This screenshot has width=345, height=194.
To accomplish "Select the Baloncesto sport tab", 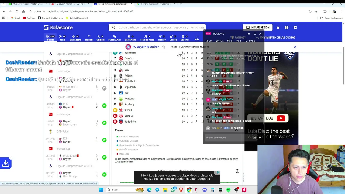I will pyautogui.click(x=75, y=38).
